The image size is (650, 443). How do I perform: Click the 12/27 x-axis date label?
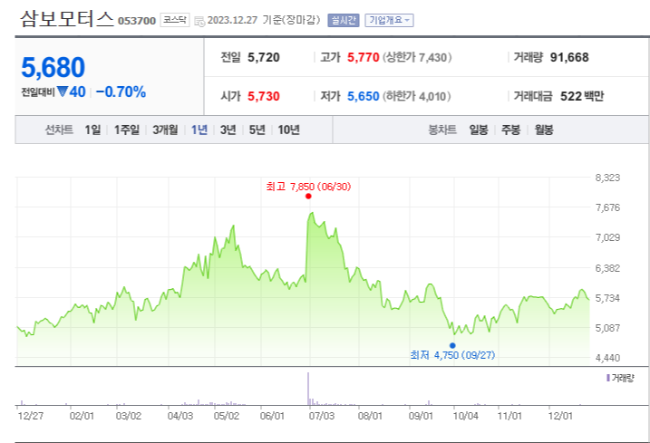pyautogui.click(x=31, y=416)
